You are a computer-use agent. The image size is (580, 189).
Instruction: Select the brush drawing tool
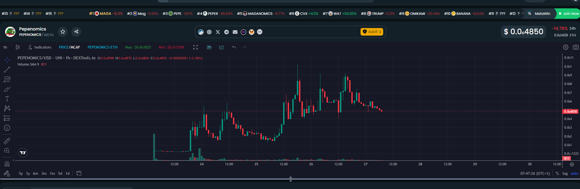click(x=7, y=89)
